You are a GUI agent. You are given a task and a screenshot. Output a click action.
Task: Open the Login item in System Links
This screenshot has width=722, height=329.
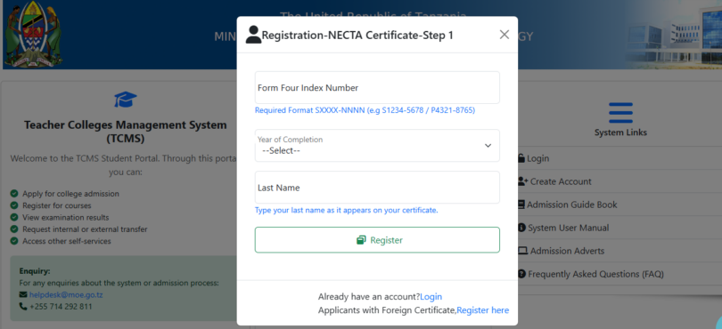click(537, 158)
